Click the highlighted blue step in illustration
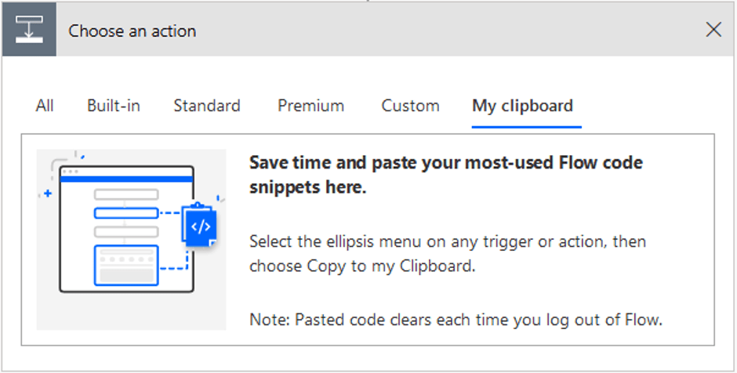 (x=126, y=213)
